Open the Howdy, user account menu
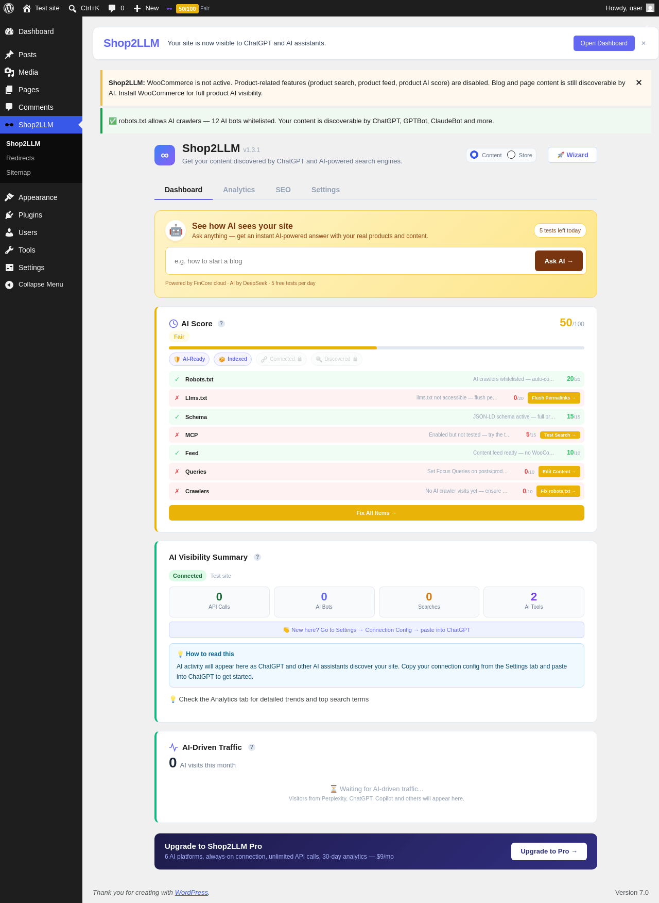Viewport: 659px width, 903px height. click(630, 8)
